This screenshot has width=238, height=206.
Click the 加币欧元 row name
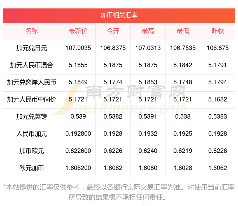click(x=32, y=151)
